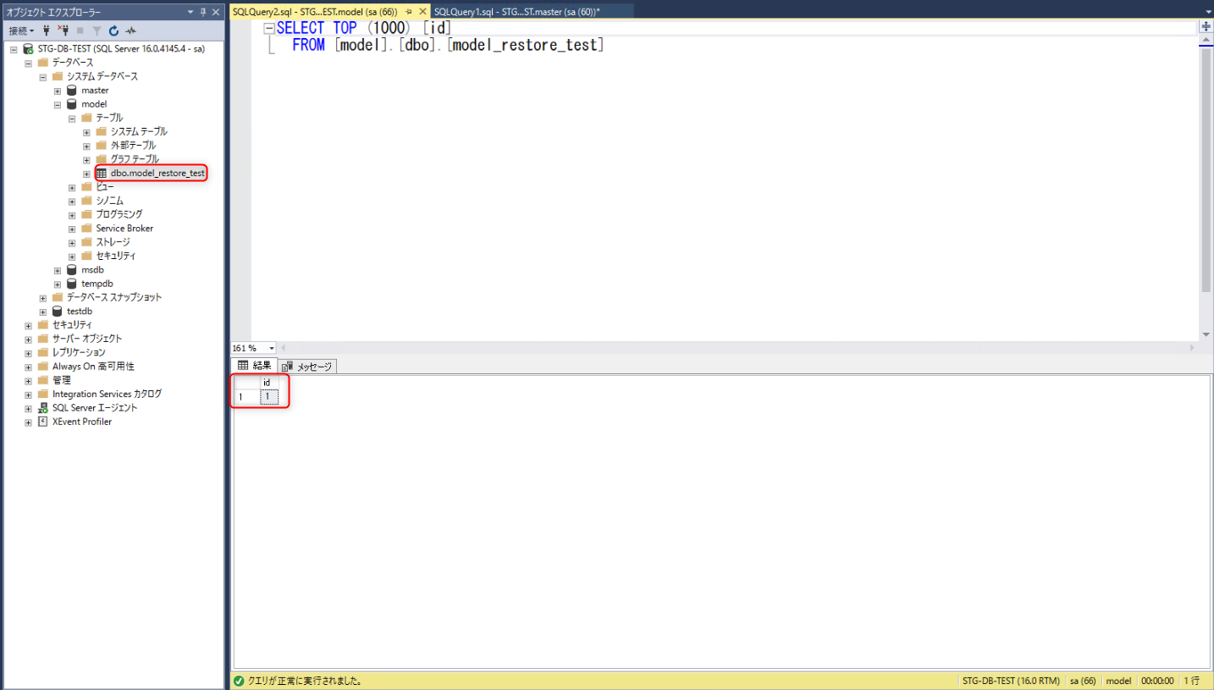1214x690 pixels.
Task: Expand the master database node
Action: pyautogui.click(x=58, y=90)
